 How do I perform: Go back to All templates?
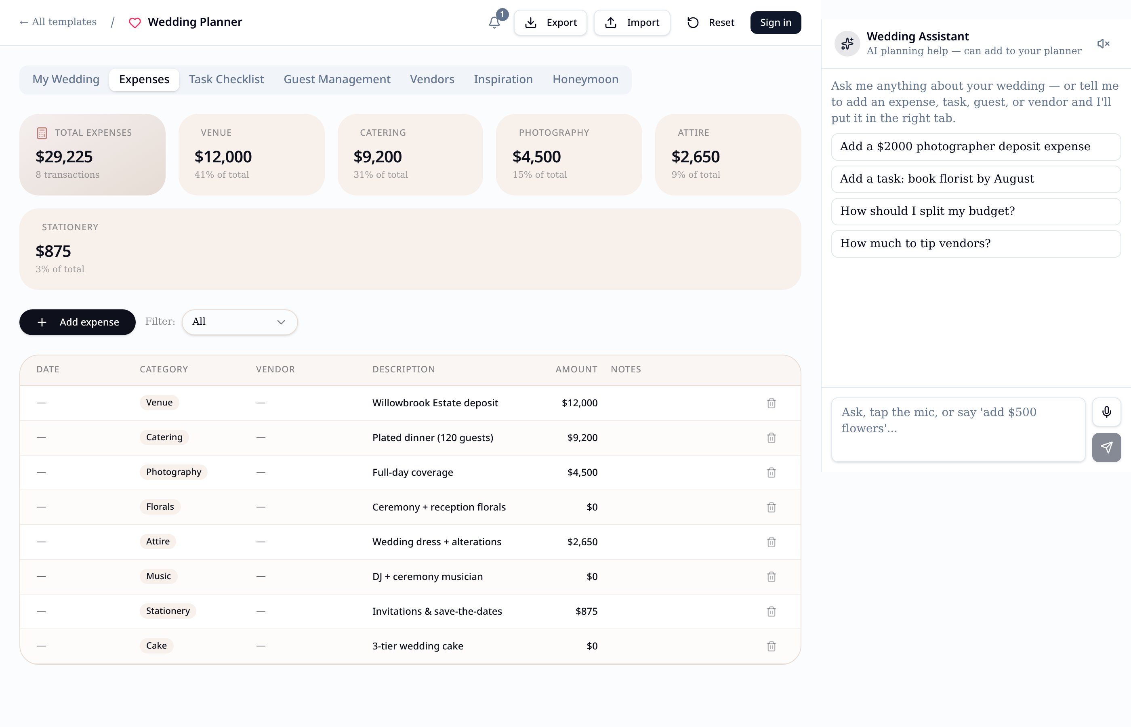click(x=58, y=22)
